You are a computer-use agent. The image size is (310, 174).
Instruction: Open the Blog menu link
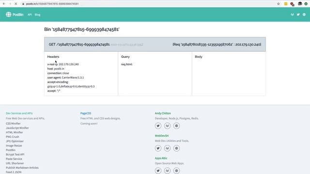37,14
